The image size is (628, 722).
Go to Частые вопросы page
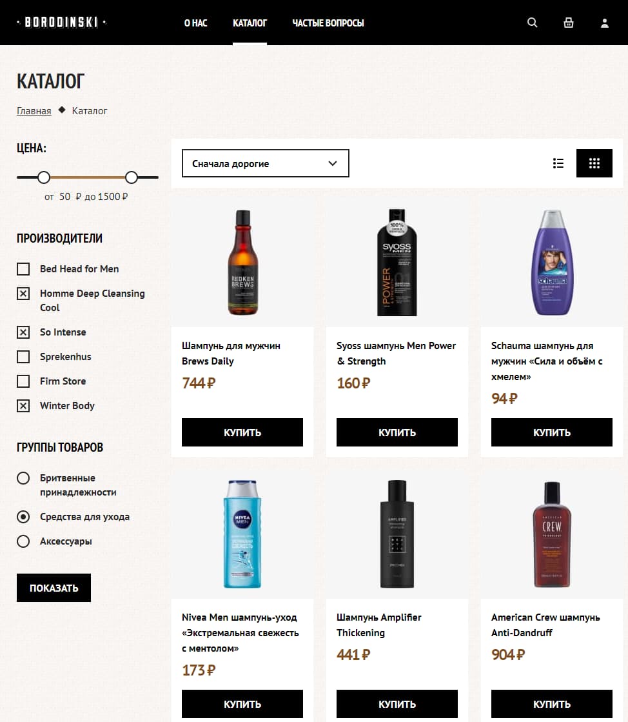(x=328, y=23)
